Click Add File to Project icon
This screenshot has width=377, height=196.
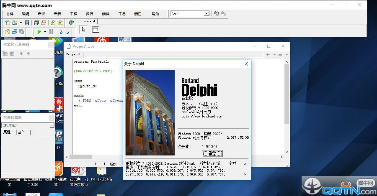click(x=53, y=23)
